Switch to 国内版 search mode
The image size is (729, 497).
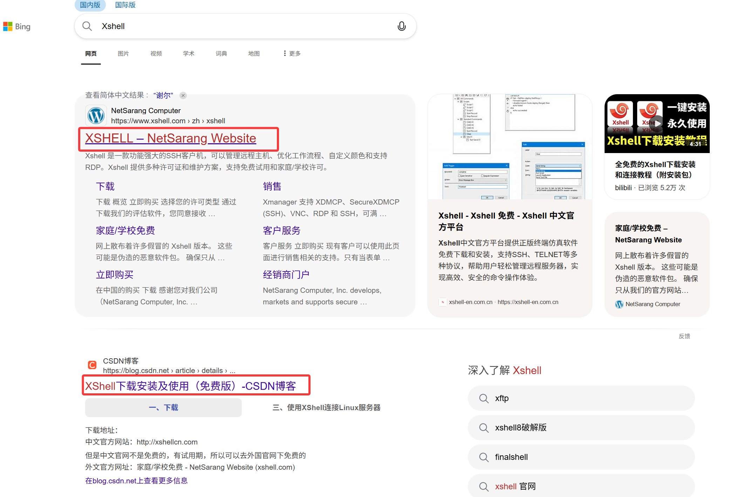[x=90, y=5]
